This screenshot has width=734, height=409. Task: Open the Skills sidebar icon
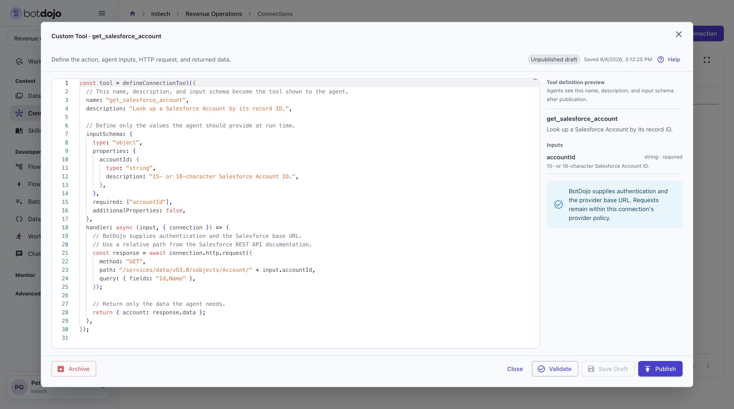pos(19,130)
